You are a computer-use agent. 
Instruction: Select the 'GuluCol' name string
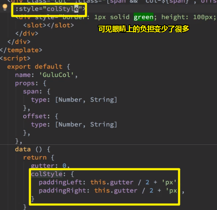[56, 75]
